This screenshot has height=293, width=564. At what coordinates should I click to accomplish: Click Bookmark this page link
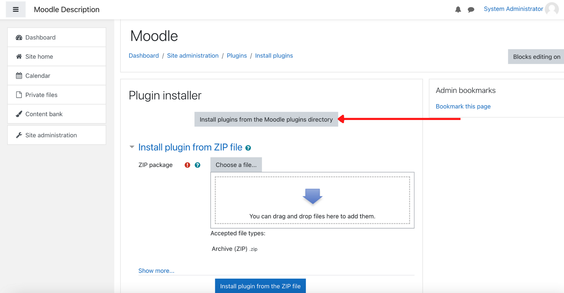463,106
